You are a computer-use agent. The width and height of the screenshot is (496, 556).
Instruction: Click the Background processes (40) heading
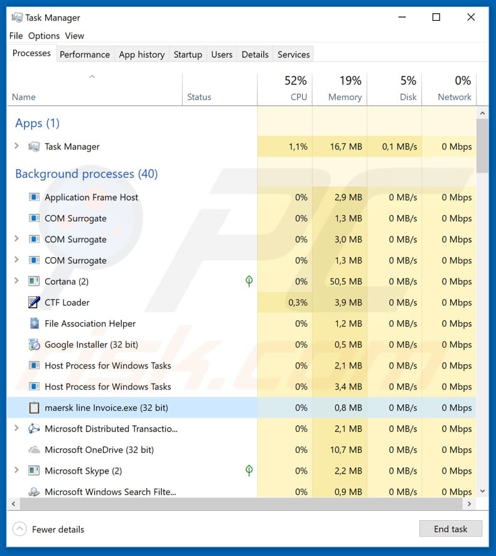click(x=87, y=174)
